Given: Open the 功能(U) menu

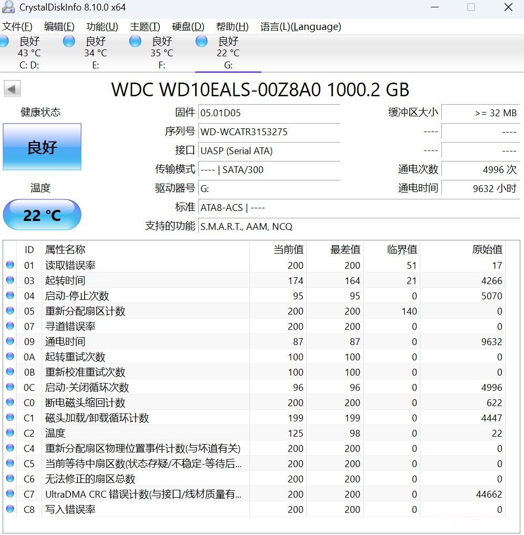Looking at the screenshot, I should click(102, 27).
